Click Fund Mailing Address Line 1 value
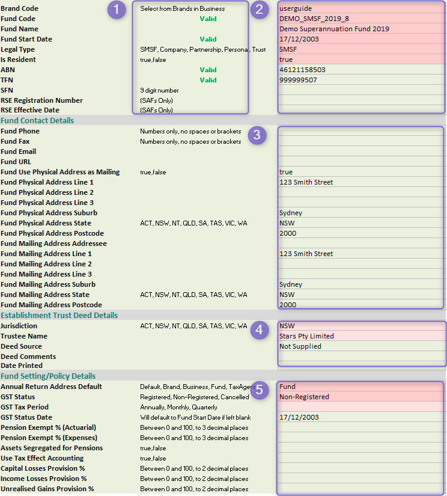This screenshot has width=447, height=496. [x=361, y=253]
